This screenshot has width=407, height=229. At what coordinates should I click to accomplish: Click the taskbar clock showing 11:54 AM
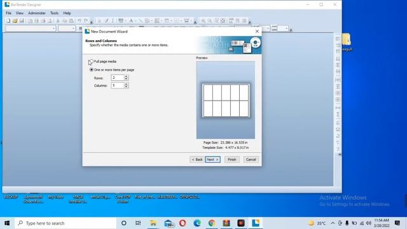[x=382, y=223]
